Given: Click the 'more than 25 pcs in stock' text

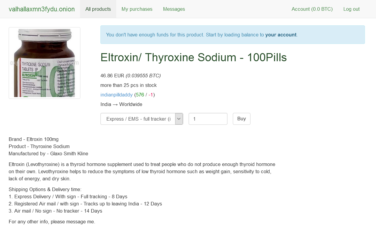Looking at the screenshot, I should 129,85.
